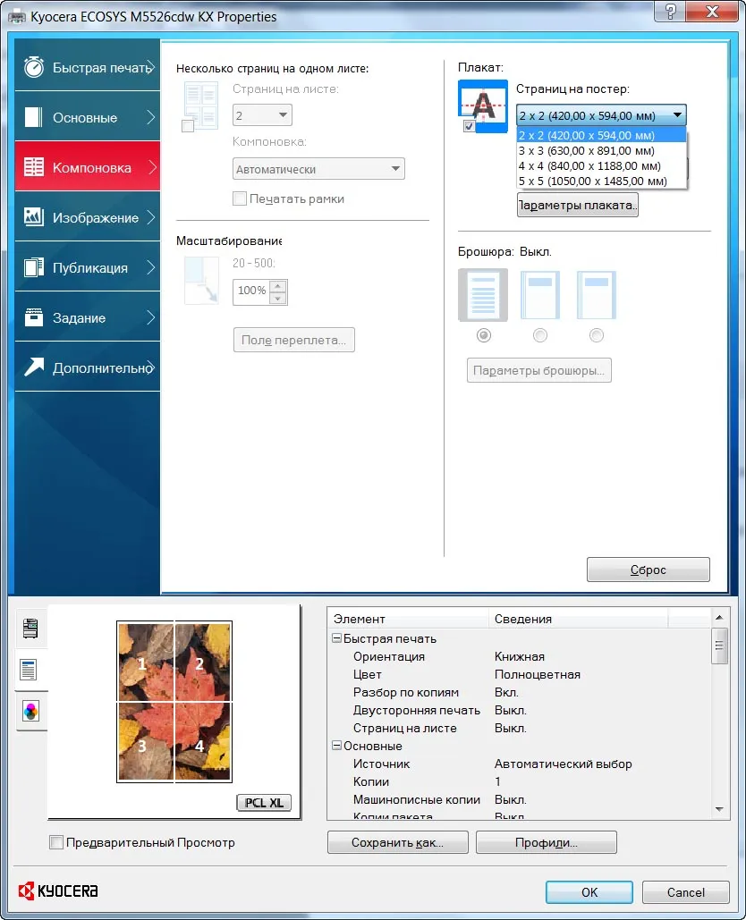Screen dimensions: 746x920
Task: Click the printer icon in the title bar
Action: click(x=16, y=16)
